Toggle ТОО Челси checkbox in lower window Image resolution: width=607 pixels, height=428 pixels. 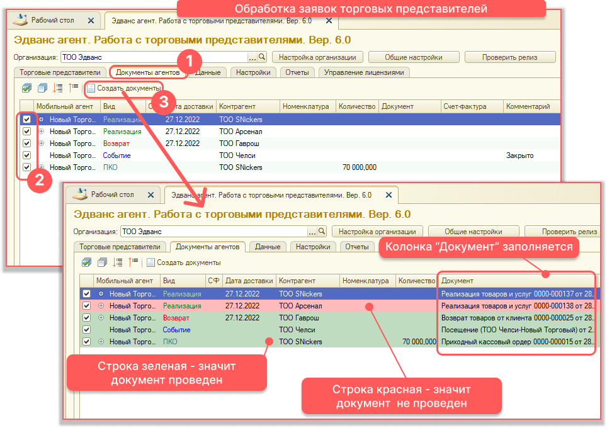point(86,330)
